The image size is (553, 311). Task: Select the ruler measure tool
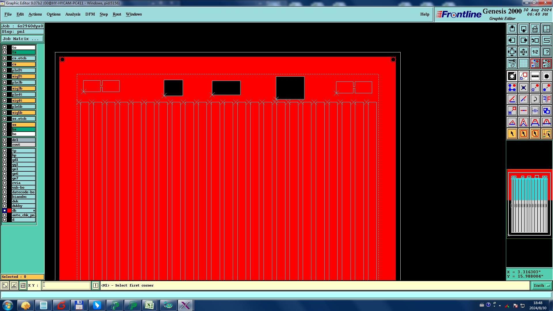tap(535, 76)
